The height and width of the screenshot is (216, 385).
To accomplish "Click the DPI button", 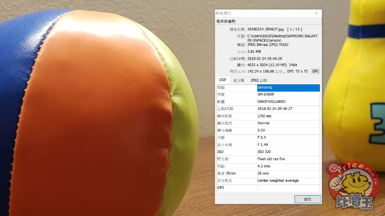I will tap(315, 71).
